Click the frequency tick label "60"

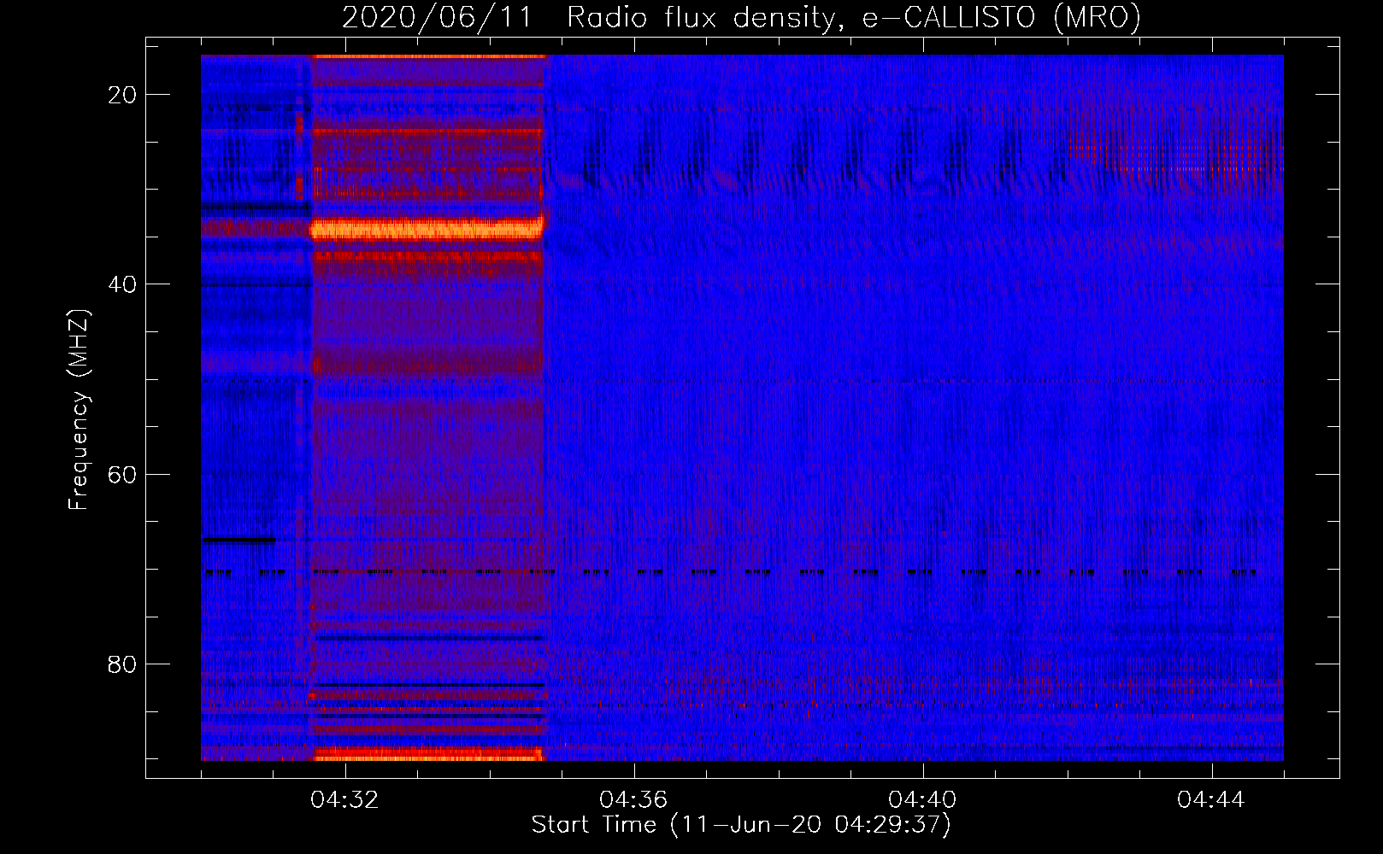click(122, 474)
